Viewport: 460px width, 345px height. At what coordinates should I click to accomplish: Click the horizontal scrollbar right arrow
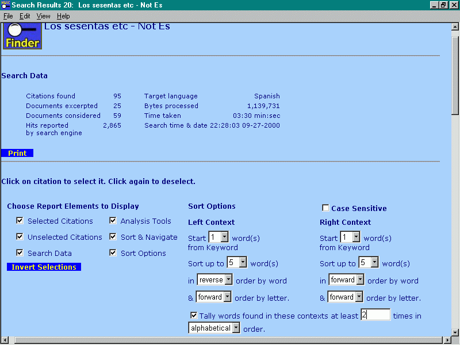click(x=447, y=340)
